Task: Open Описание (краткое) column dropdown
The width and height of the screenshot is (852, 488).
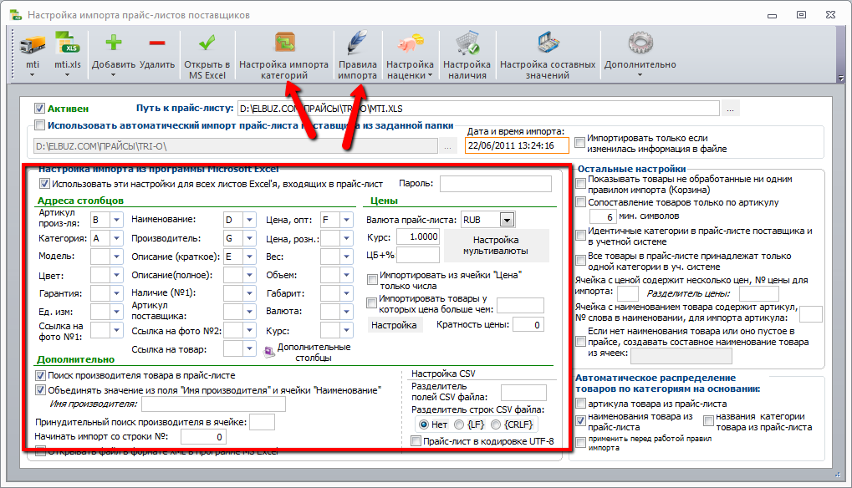Action: tap(249, 257)
